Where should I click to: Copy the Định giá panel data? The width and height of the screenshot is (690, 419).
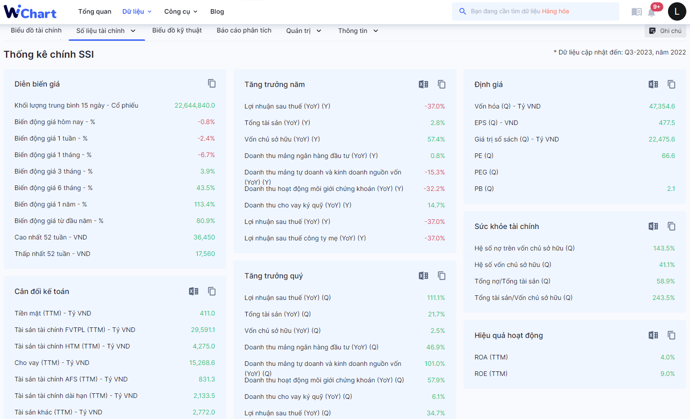click(x=671, y=84)
